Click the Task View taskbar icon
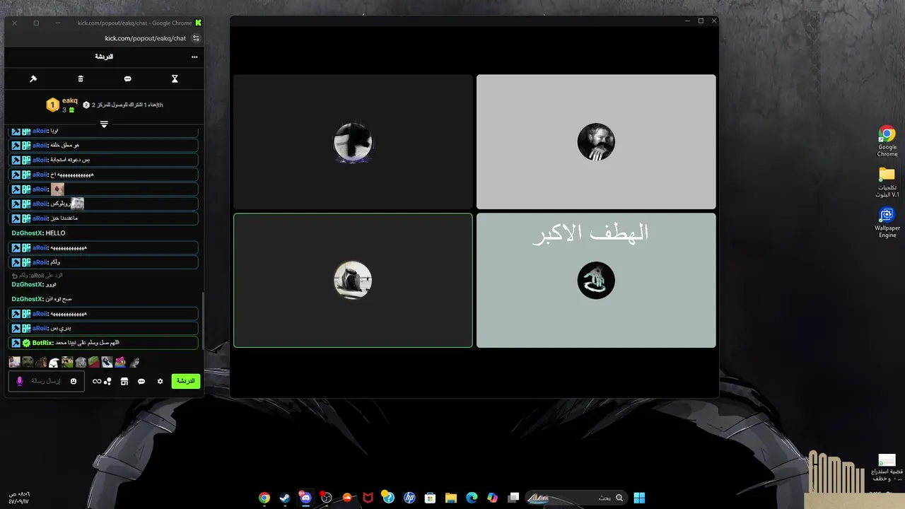Screen dimensions: 905x509 513,498
